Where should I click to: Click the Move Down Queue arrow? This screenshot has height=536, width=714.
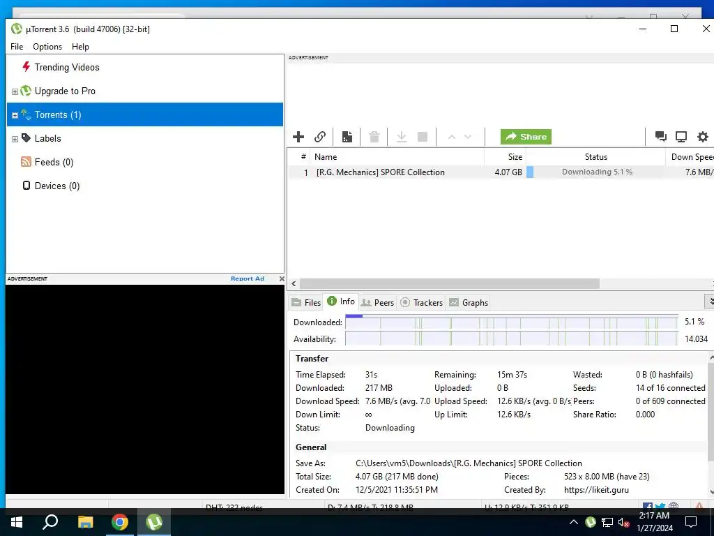tap(468, 137)
